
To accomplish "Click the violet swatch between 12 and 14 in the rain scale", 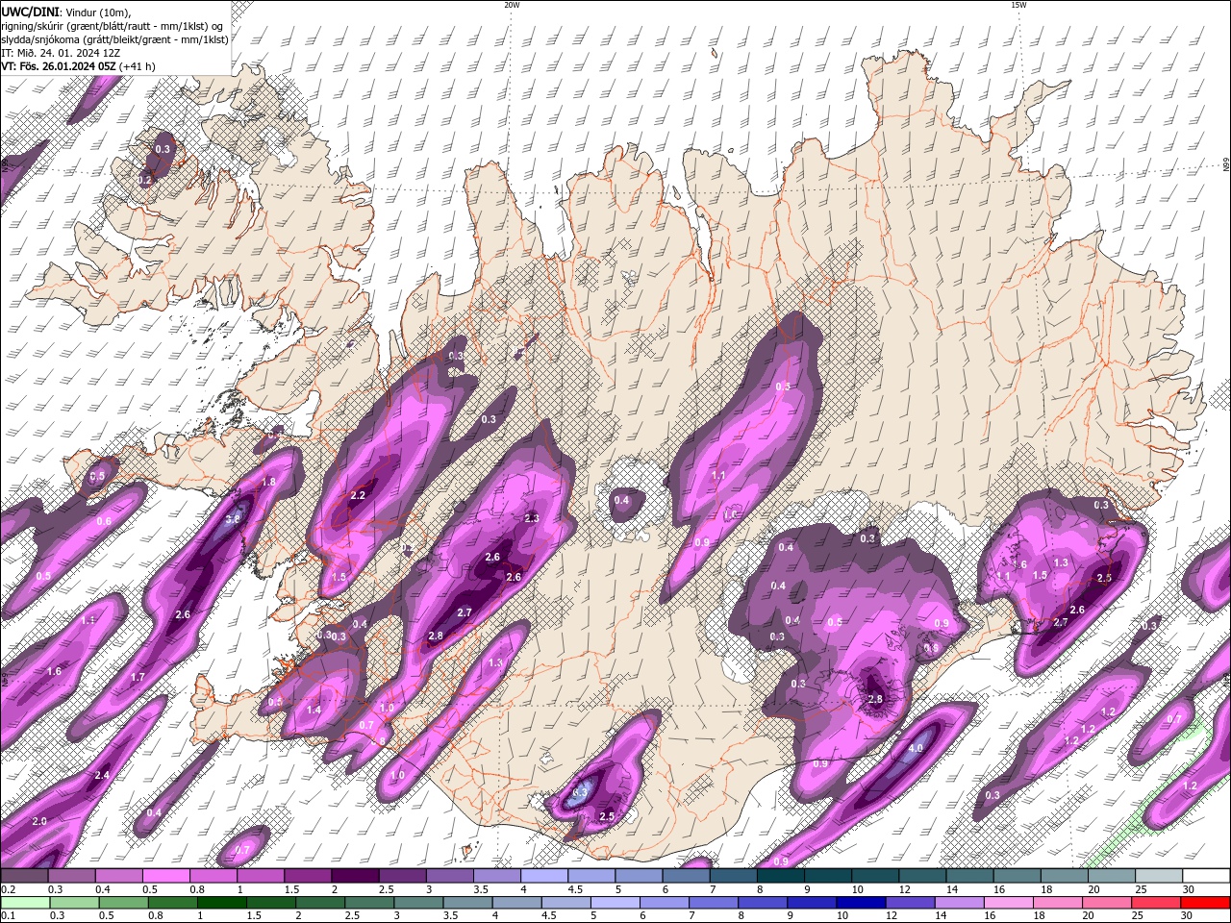I will (x=910, y=902).
